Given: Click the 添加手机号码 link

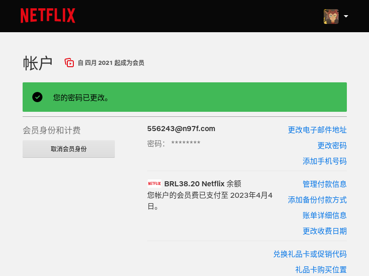Looking at the screenshot, I should (x=325, y=161).
